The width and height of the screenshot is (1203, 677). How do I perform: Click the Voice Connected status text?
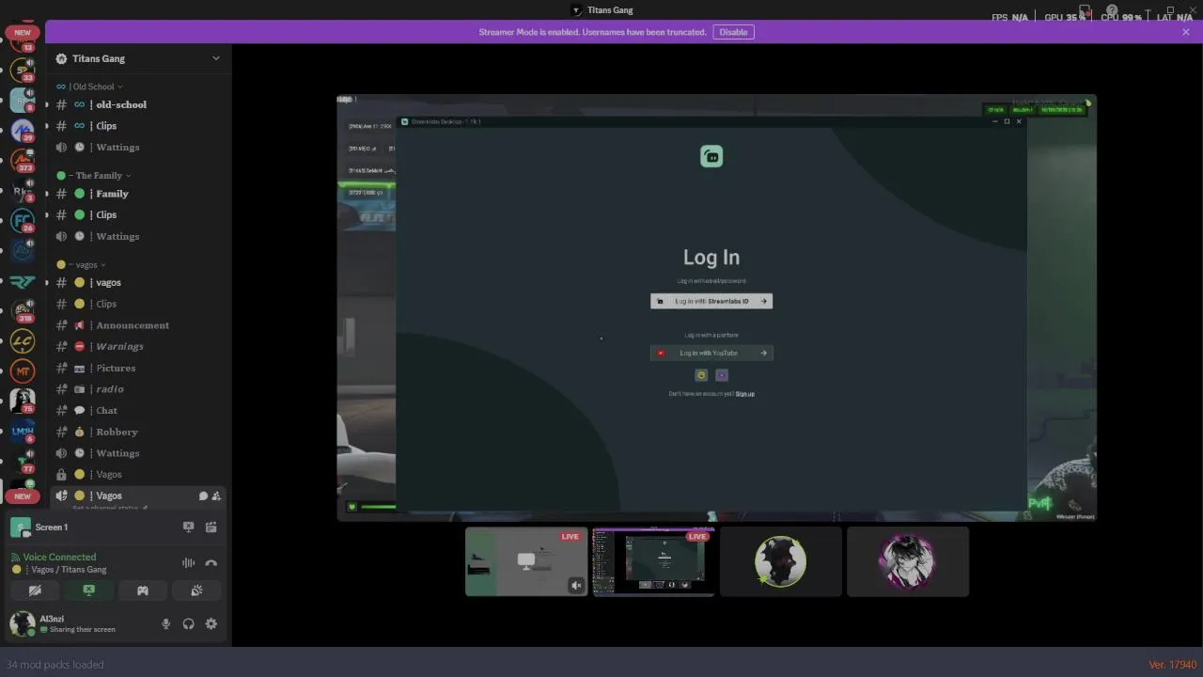coord(59,558)
